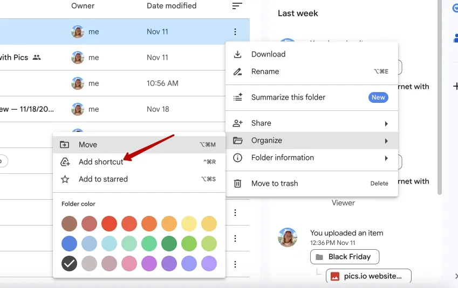Screen dimensions: 458x288
Task: Open the Organize submenu
Action: coord(312,141)
